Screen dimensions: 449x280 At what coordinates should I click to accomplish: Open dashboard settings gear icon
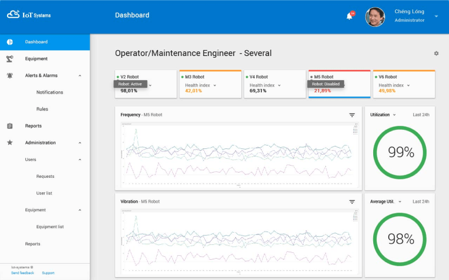[436, 53]
